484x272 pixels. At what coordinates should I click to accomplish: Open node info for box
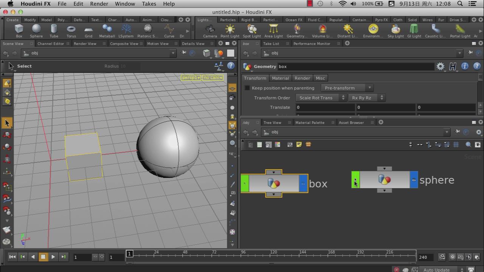(x=465, y=66)
